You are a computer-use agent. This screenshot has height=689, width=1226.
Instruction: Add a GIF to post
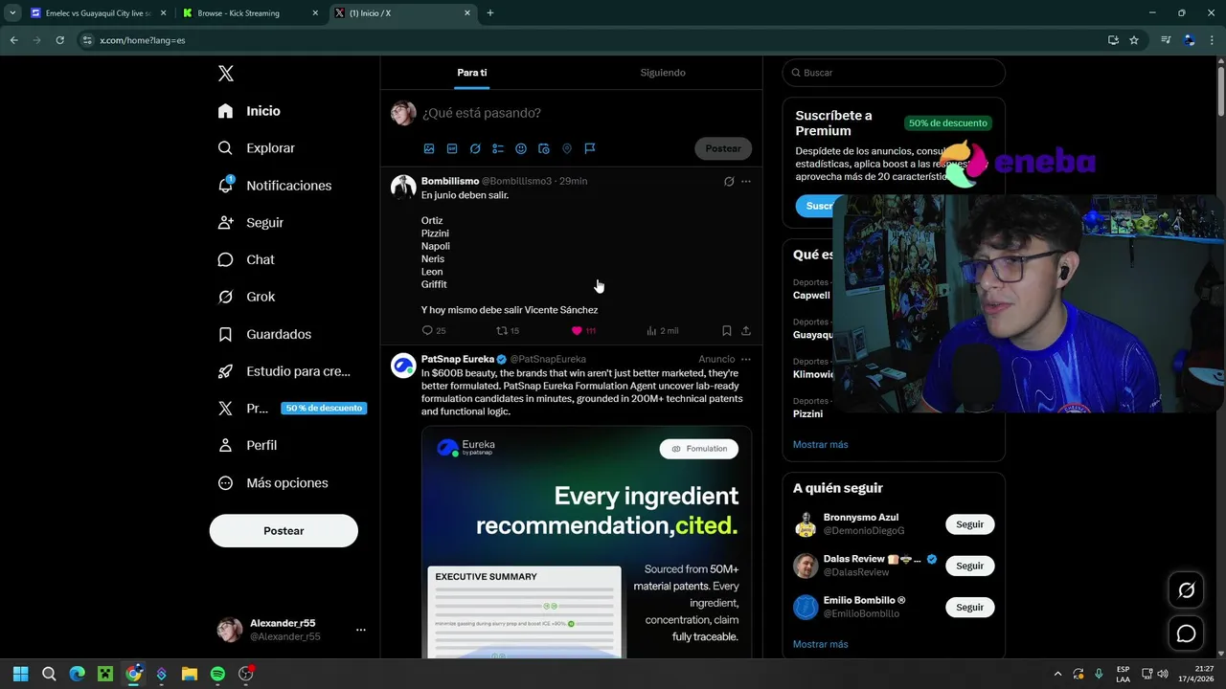pos(452,148)
